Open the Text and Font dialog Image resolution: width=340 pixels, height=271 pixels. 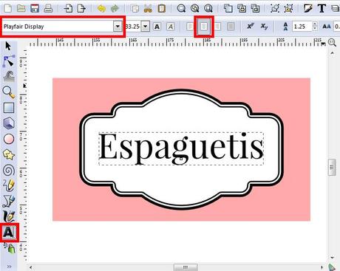322,8
